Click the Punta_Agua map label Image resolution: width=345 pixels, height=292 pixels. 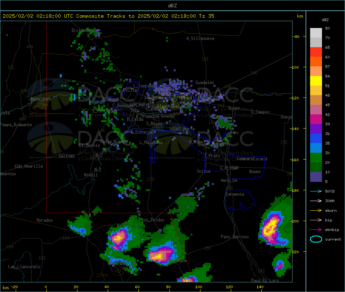click(175, 261)
